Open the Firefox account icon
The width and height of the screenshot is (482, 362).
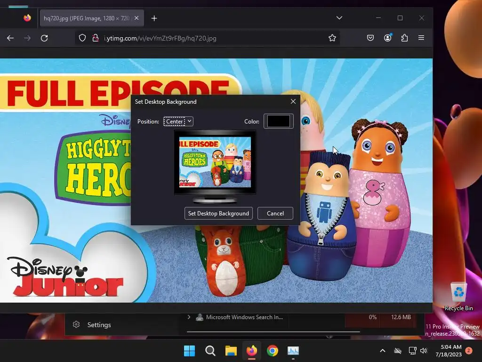point(388,38)
